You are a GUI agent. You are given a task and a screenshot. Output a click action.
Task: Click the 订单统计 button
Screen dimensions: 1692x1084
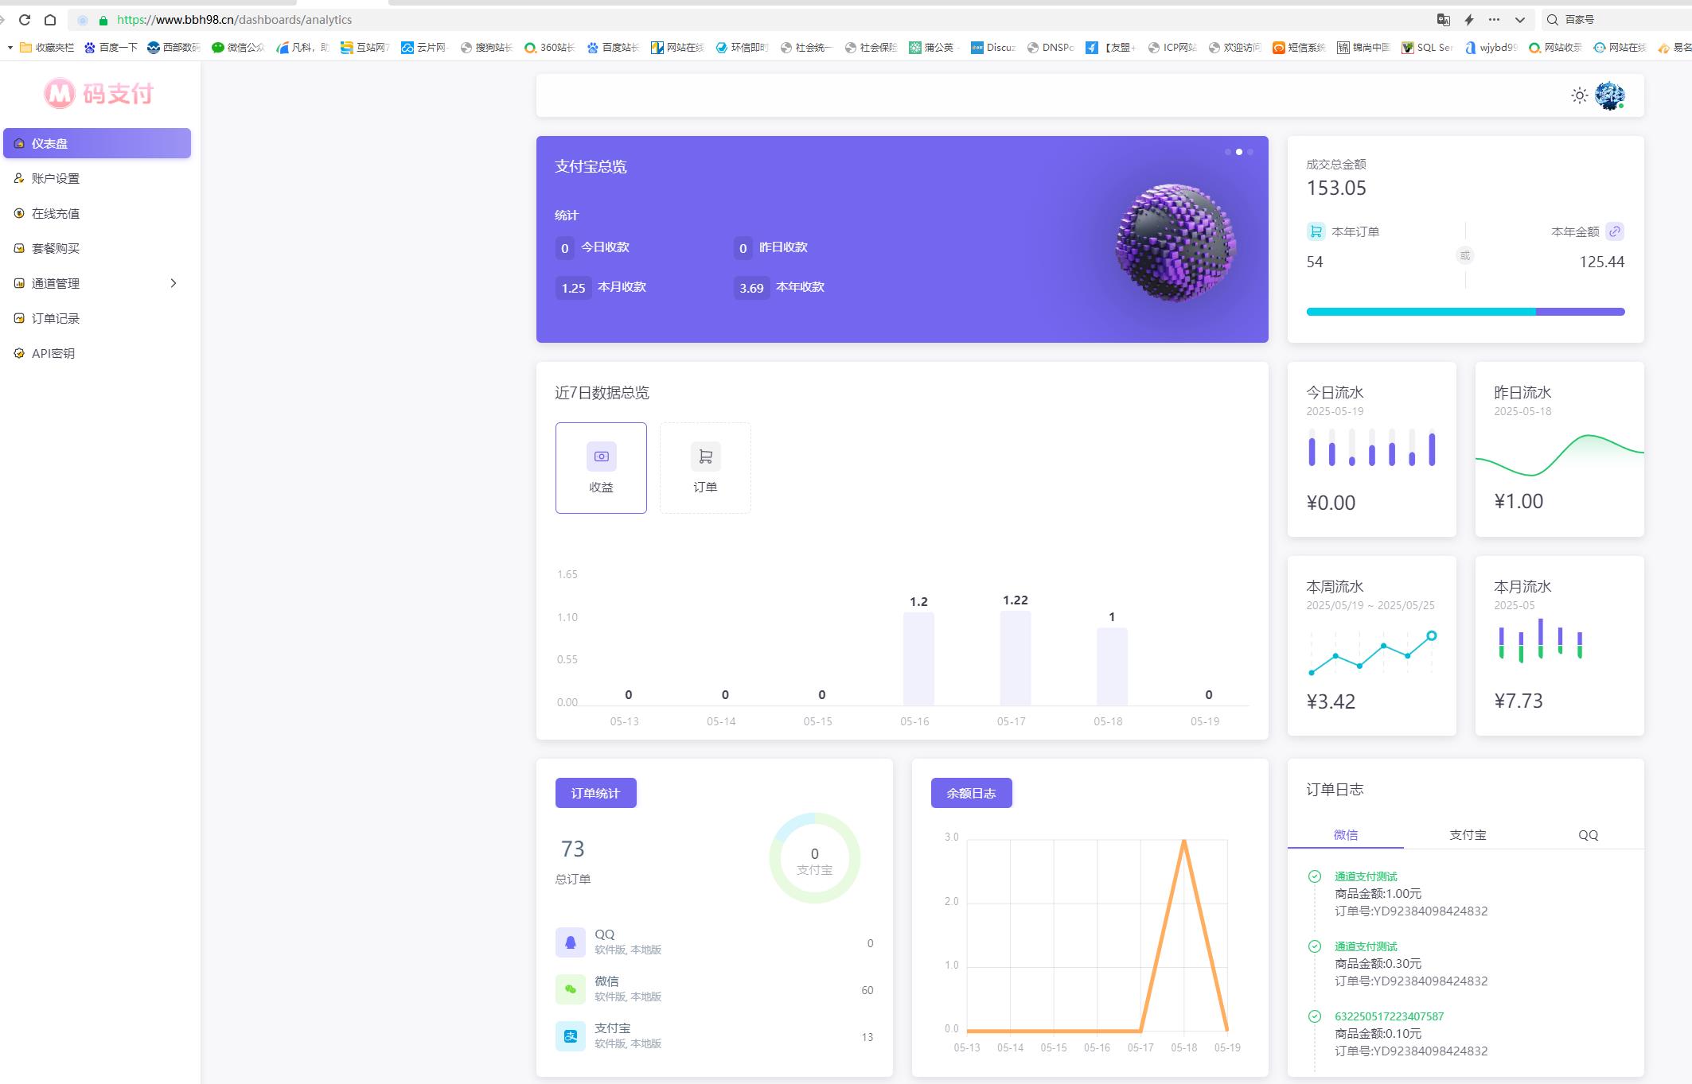click(x=595, y=793)
